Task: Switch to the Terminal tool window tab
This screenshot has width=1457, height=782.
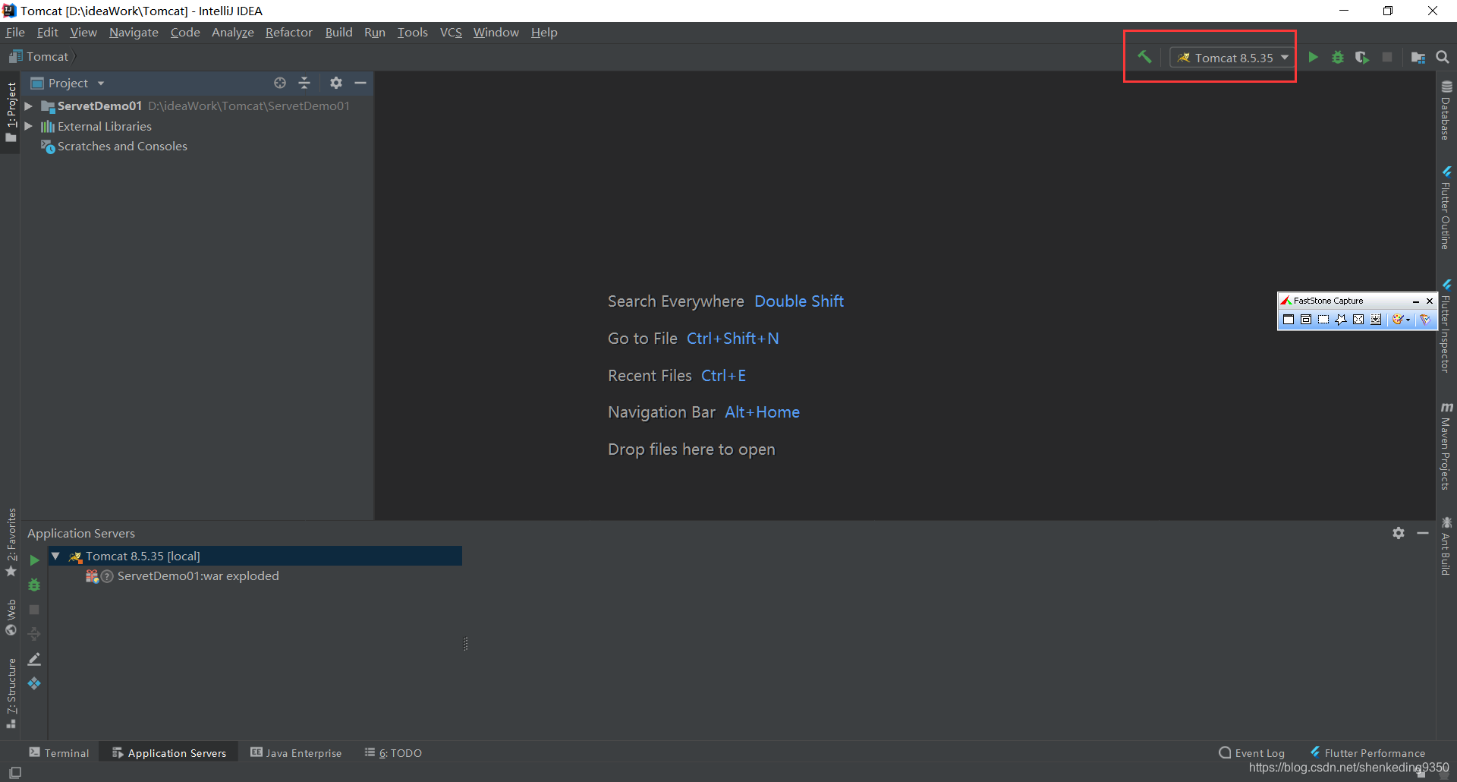Action: point(59,752)
